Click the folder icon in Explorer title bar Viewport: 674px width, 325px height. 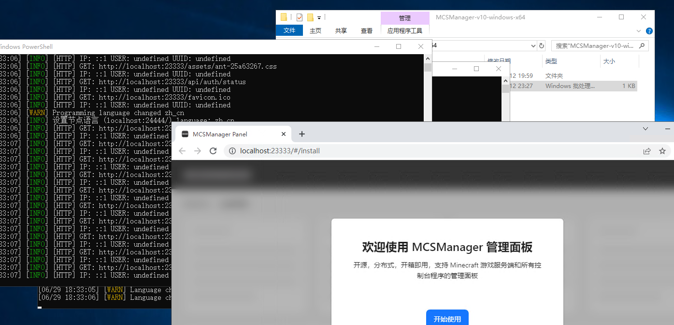point(284,17)
